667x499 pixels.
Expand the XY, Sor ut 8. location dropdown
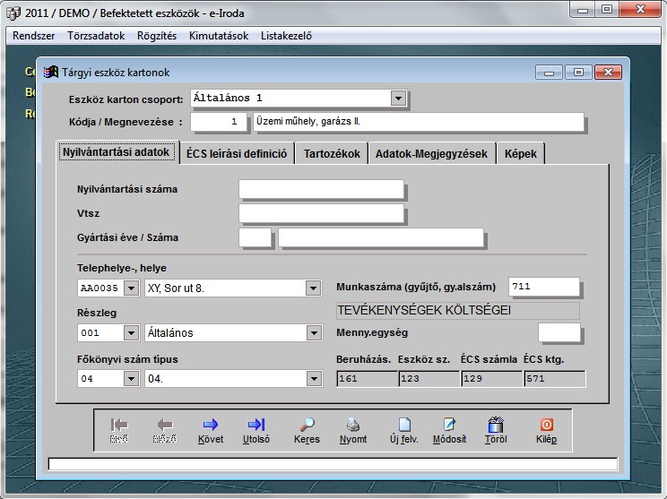(x=313, y=288)
